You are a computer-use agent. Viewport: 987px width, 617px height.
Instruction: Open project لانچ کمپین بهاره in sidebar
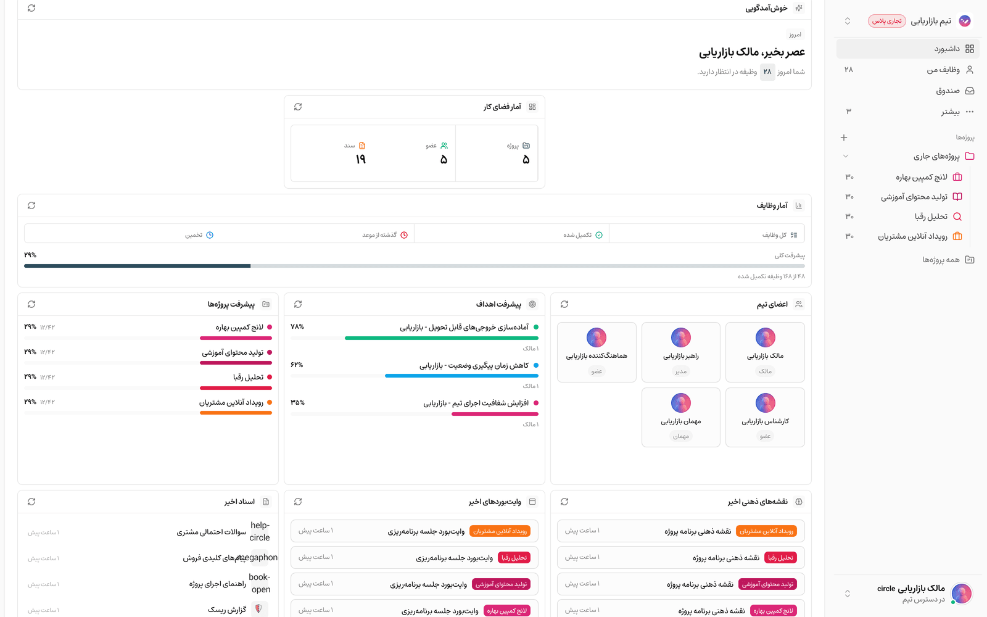coord(903,177)
